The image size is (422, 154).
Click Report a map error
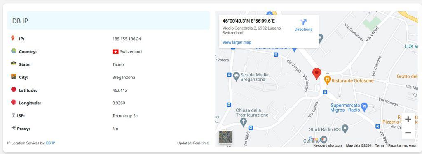[x=402, y=145]
